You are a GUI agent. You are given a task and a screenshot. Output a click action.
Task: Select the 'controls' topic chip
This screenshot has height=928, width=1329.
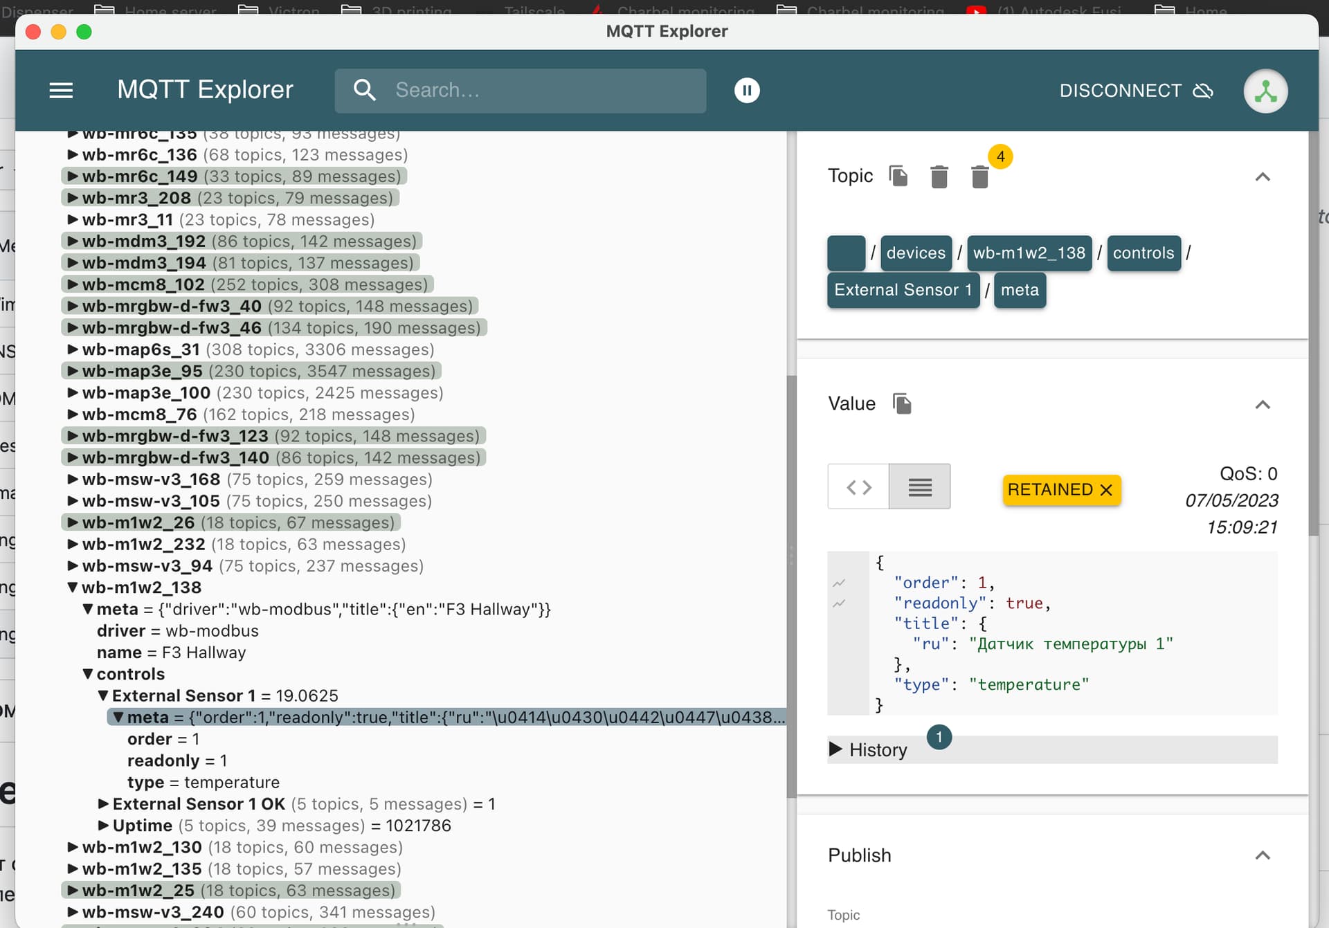pos(1143,253)
